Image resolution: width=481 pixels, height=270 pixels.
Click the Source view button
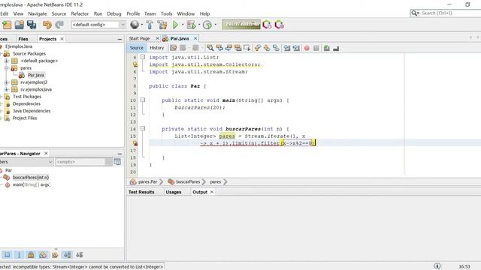pos(137,48)
